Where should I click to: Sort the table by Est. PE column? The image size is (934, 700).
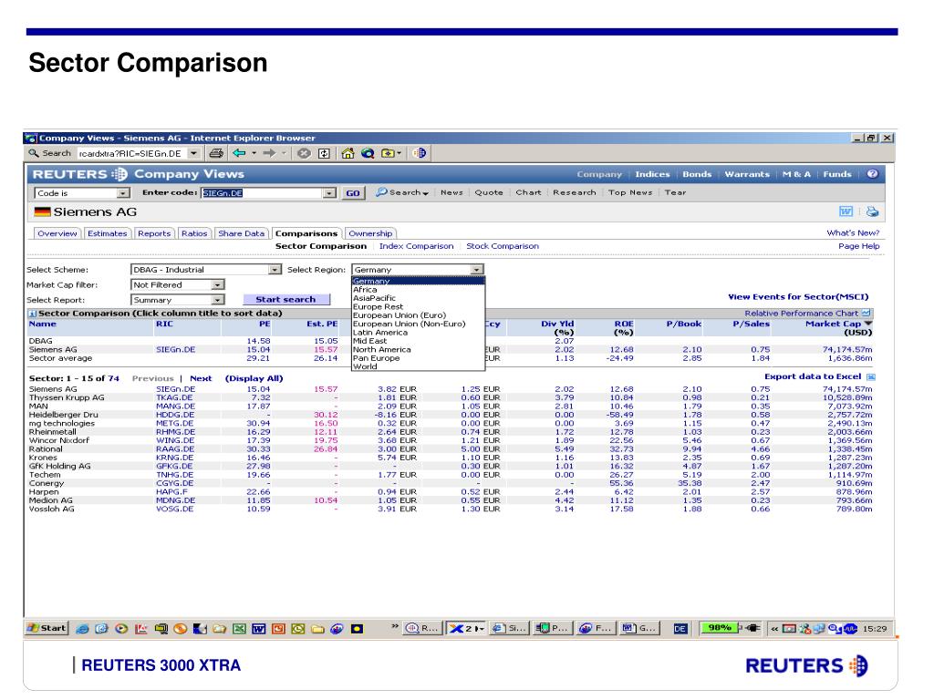(x=322, y=324)
